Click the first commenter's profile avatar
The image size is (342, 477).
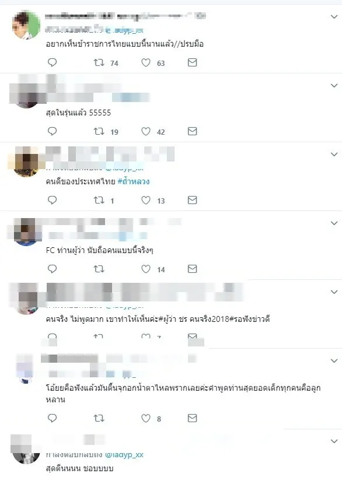coord(26,25)
